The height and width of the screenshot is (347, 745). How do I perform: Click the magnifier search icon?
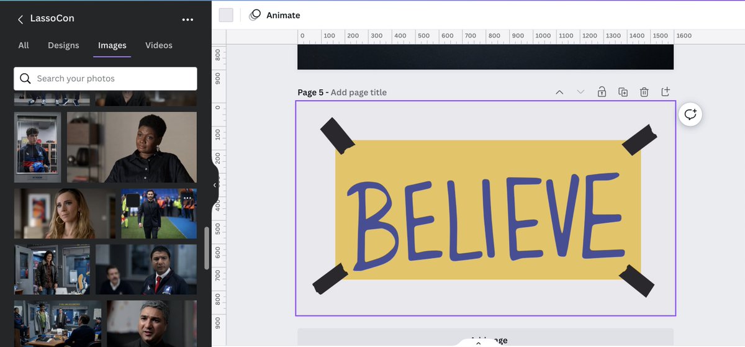(x=25, y=79)
